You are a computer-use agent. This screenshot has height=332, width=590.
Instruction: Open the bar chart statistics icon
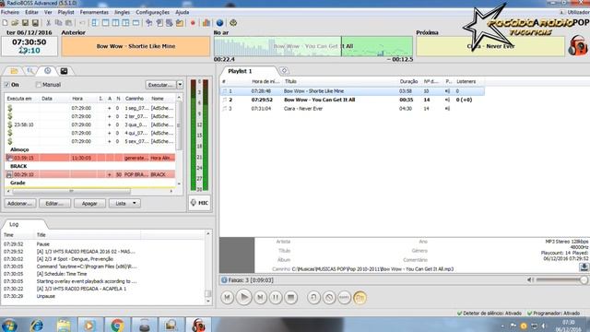[x=206, y=23]
